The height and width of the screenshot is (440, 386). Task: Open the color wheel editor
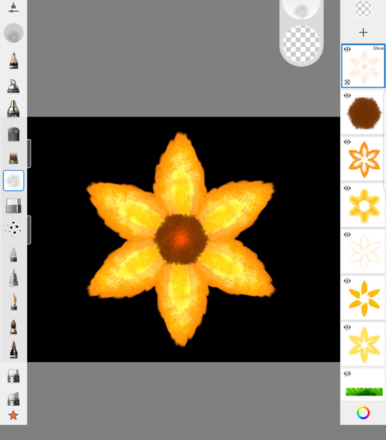click(363, 413)
